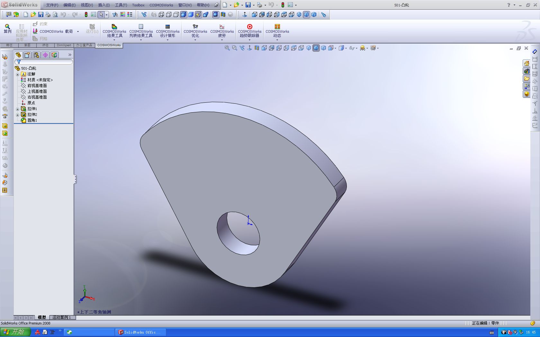Click Previous View in viewport toolbar

(242, 48)
